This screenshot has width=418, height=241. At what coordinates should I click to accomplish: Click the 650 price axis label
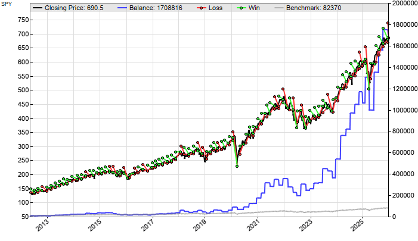[23, 48]
